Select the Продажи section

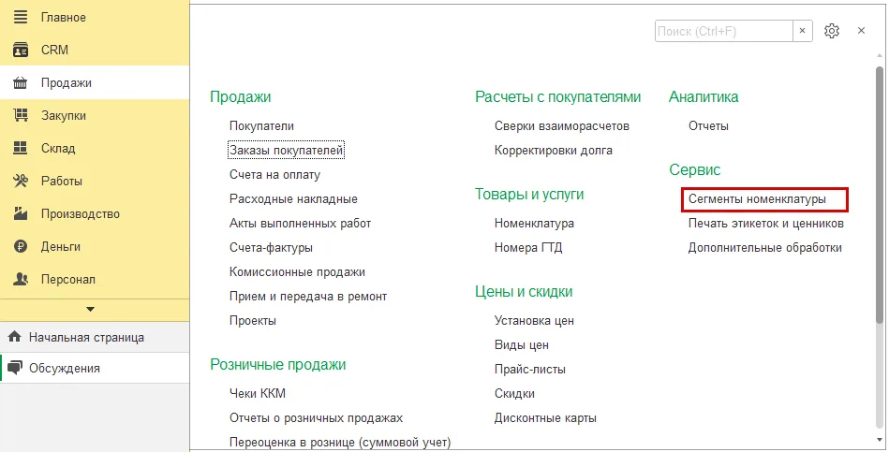point(95,82)
